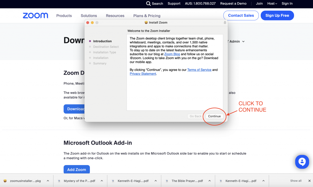Click the zoomusInstaller pkg file icon
Image resolution: width=313 pixels, height=187 pixels.
[5, 181]
